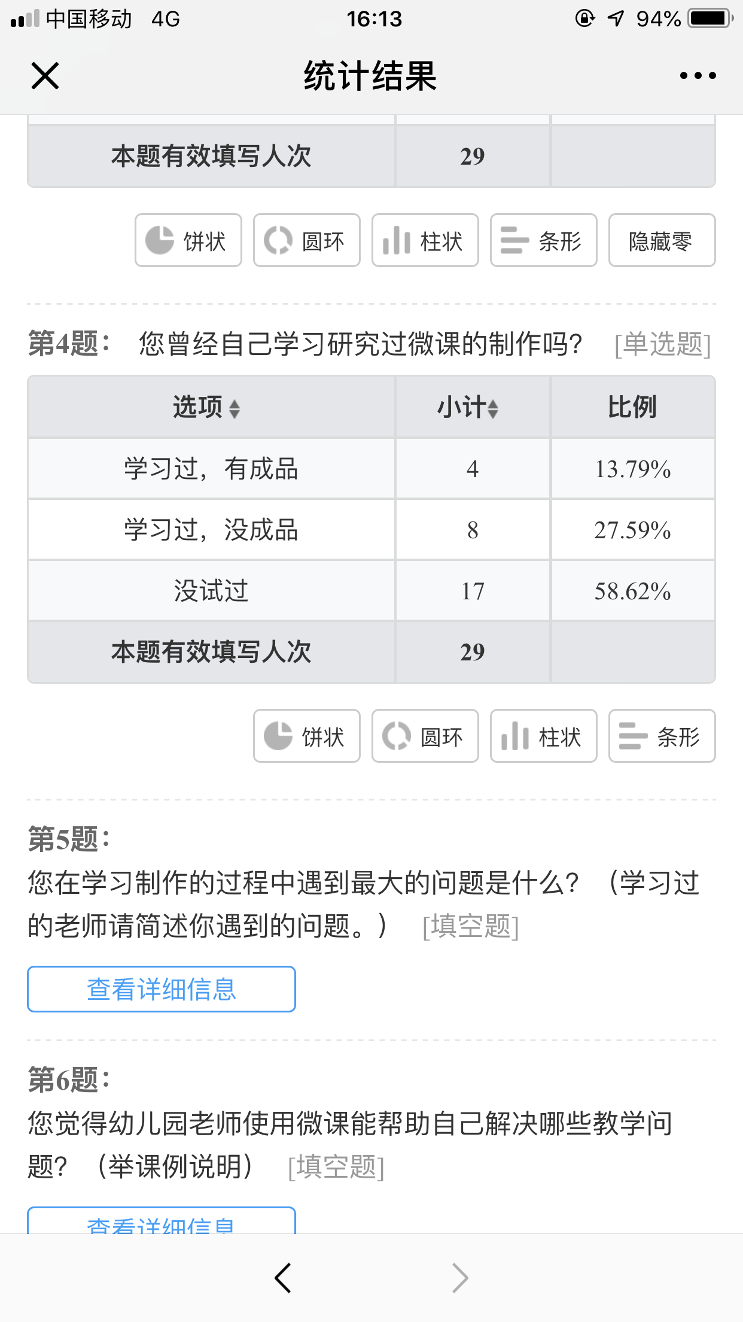View 查看详细信息 for question 6

click(162, 1220)
